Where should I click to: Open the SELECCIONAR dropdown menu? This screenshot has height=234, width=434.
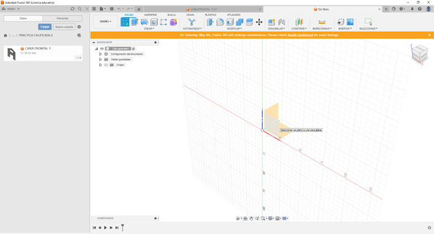[368, 28]
